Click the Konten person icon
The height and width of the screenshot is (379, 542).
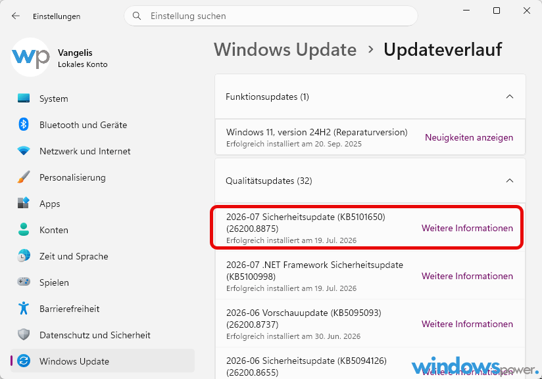pos(24,229)
